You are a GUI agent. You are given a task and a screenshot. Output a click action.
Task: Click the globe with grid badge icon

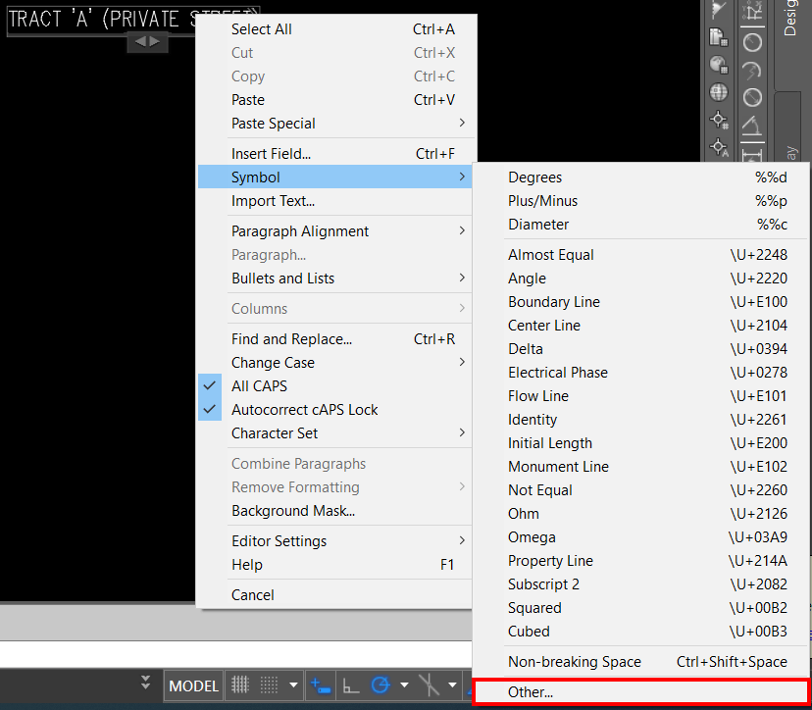(718, 65)
